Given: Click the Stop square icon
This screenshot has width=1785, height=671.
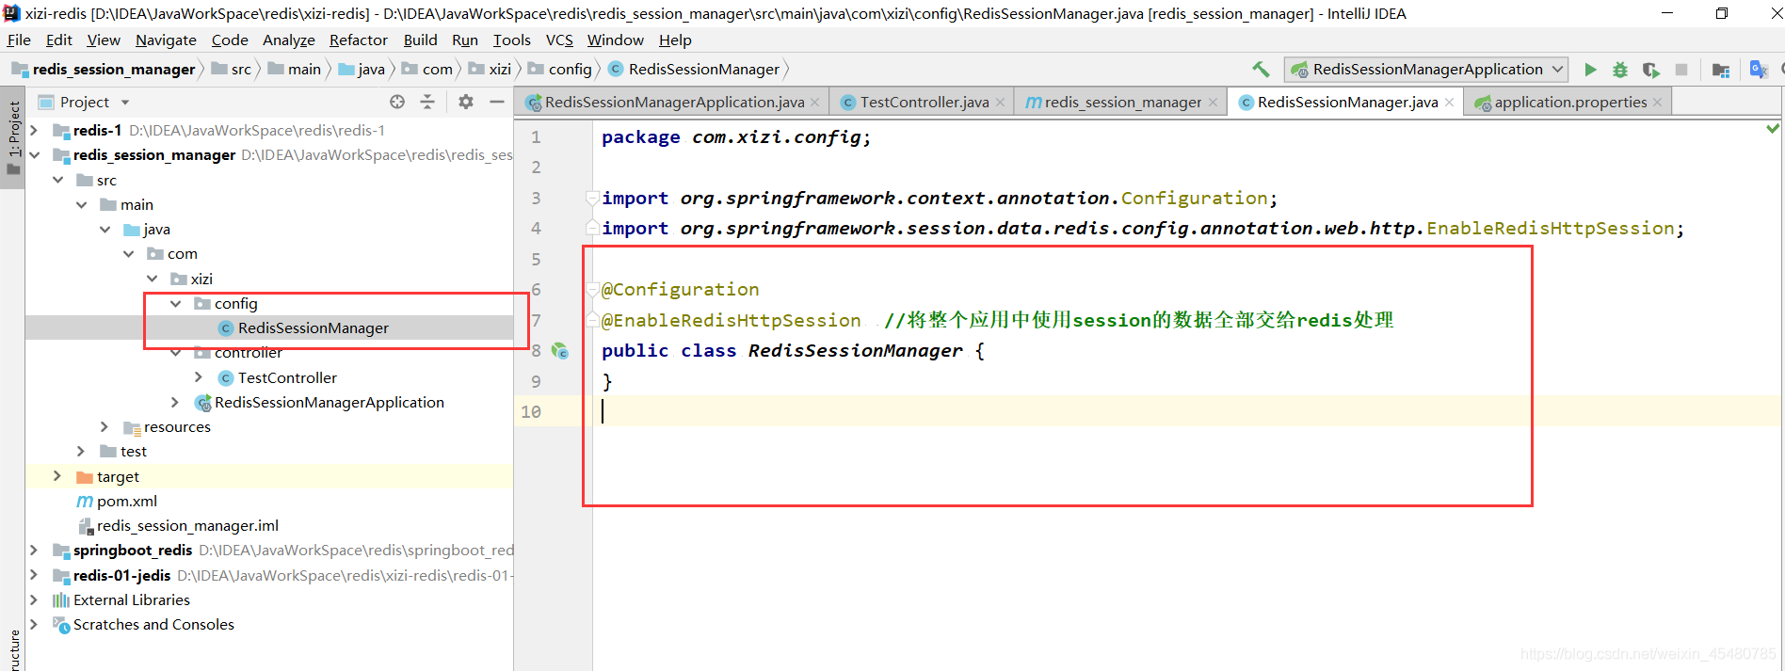Looking at the screenshot, I should tap(1681, 70).
